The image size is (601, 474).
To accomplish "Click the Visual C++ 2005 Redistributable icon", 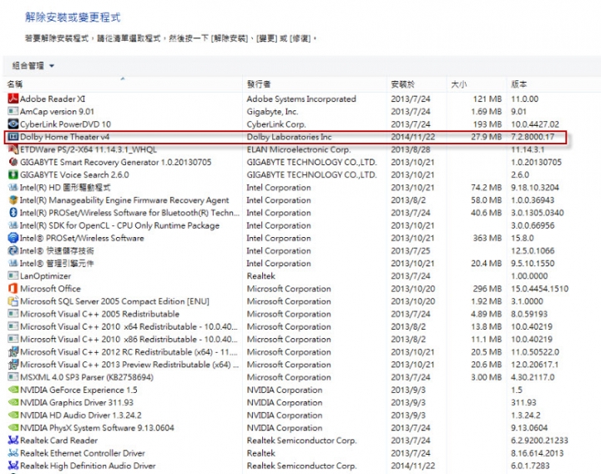I will pos(13,314).
